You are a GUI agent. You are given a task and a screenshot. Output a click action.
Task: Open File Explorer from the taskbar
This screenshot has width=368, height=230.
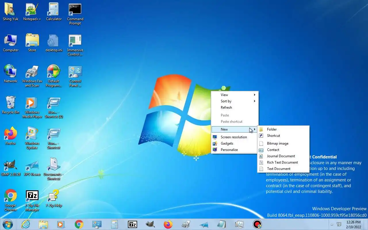pyautogui.click(x=43, y=224)
